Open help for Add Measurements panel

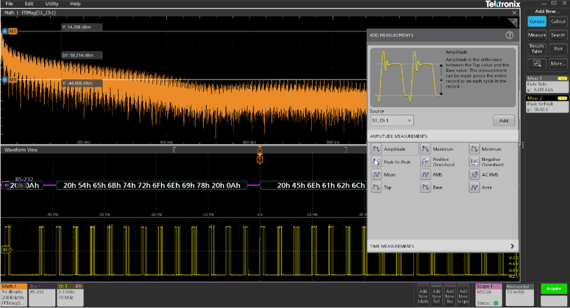pyautogui.click(x=509, y=35)
